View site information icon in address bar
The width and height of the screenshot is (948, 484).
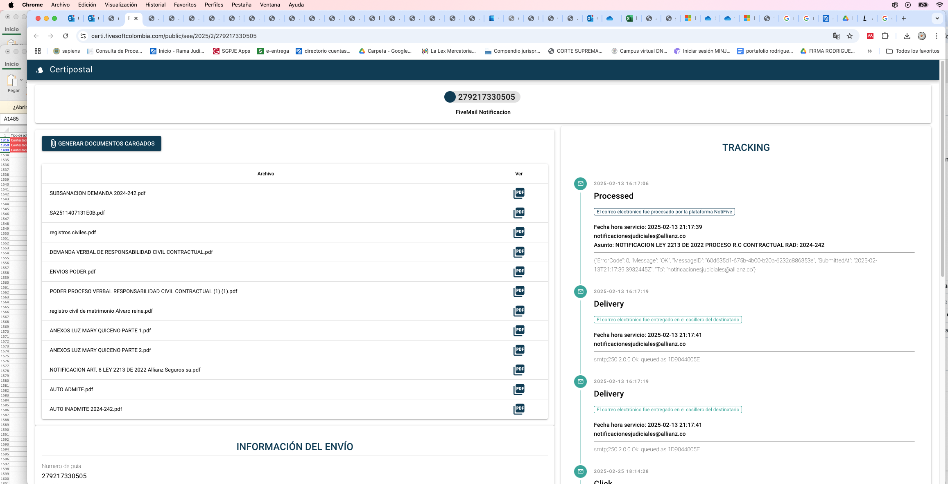point(83,36)
